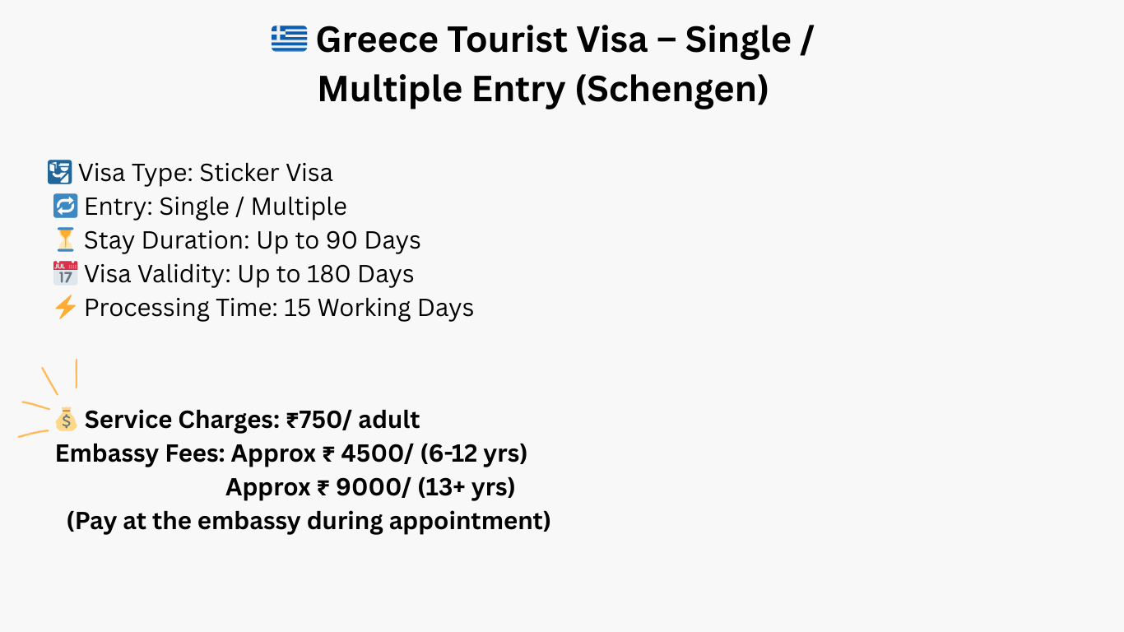The height and width of the screenshot is (632, 1124).
Task: Click the lightning bolt icon
Action: tap(65, 308)
